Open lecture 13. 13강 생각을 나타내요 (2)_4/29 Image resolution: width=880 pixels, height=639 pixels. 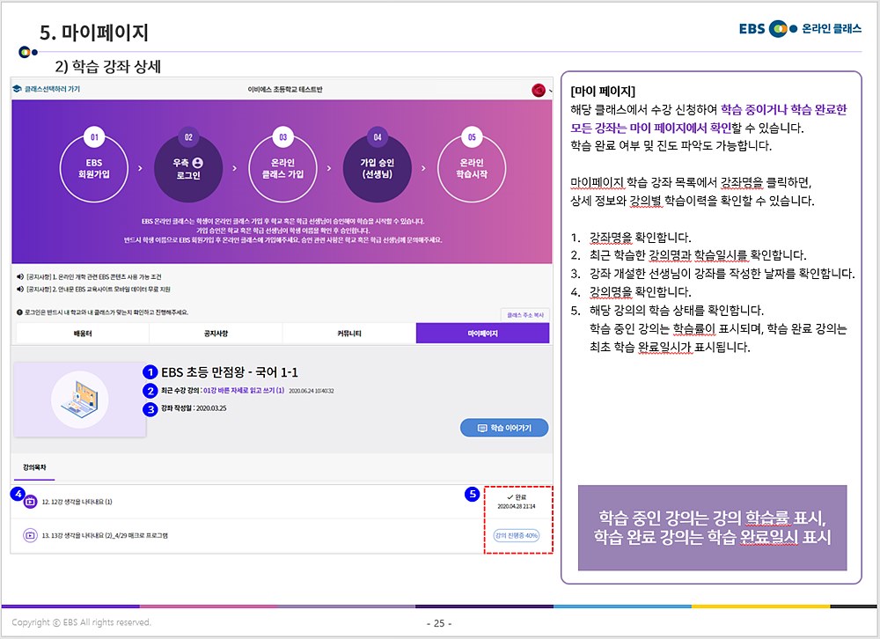coord(105,535)
